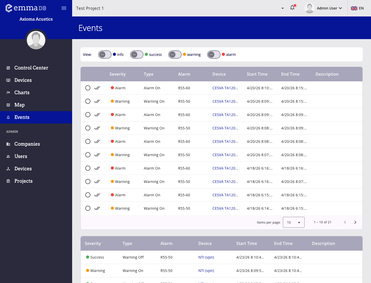Click the Admin User avatar in header
This screenshot has height=283, width=371.
(x=309, y=8)
